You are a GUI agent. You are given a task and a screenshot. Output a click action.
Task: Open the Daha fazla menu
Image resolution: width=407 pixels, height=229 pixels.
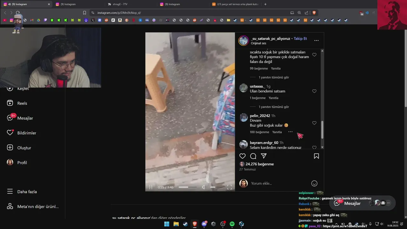[x=22, y=192]
